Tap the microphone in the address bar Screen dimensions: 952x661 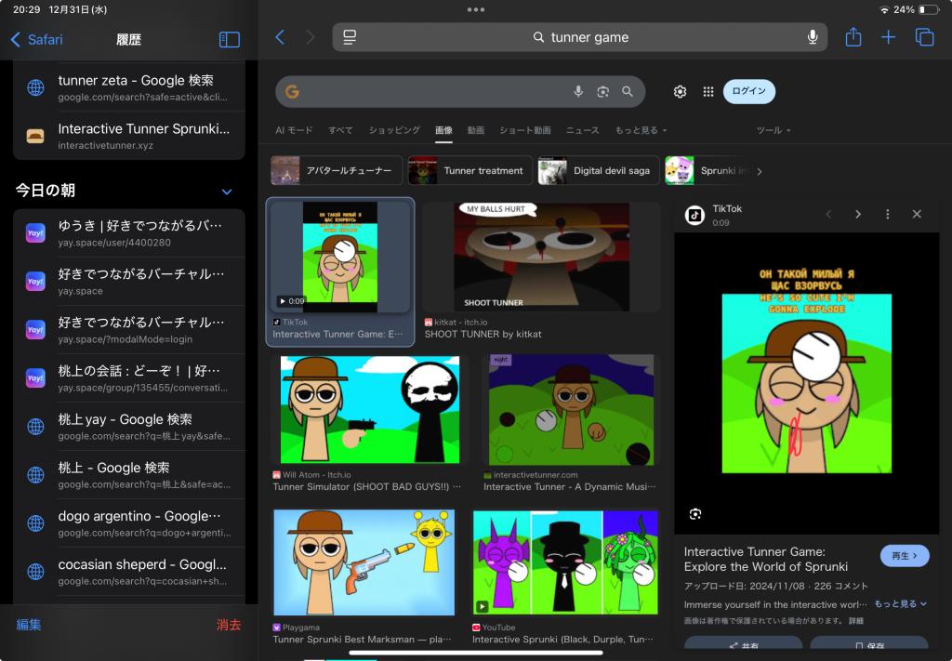click(813, 37)
